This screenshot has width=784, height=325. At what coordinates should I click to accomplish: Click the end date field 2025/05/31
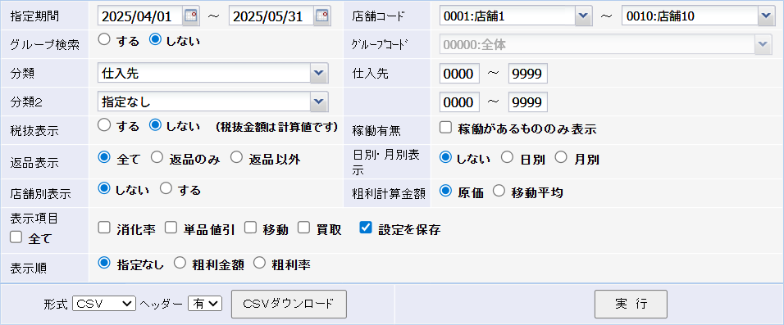tap(271, 16)
